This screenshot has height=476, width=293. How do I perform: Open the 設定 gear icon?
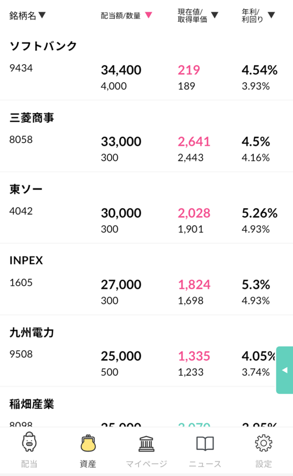point(263,443)
